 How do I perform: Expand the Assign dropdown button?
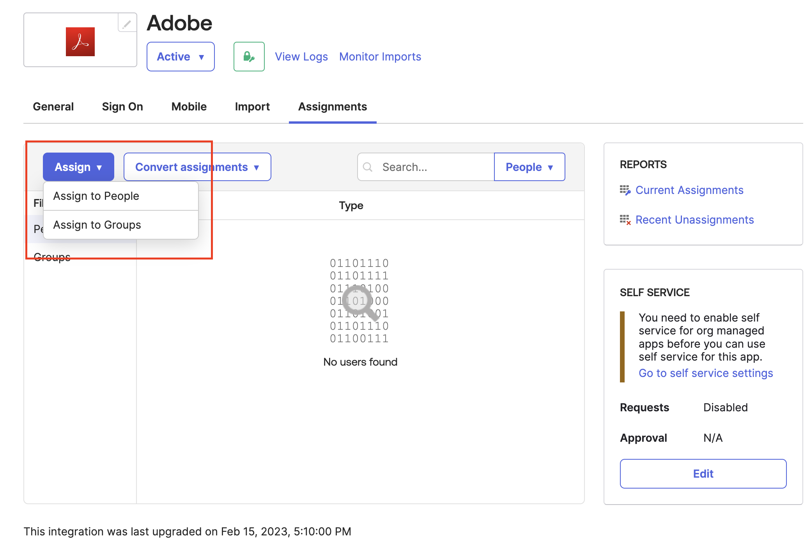(78, 167)
